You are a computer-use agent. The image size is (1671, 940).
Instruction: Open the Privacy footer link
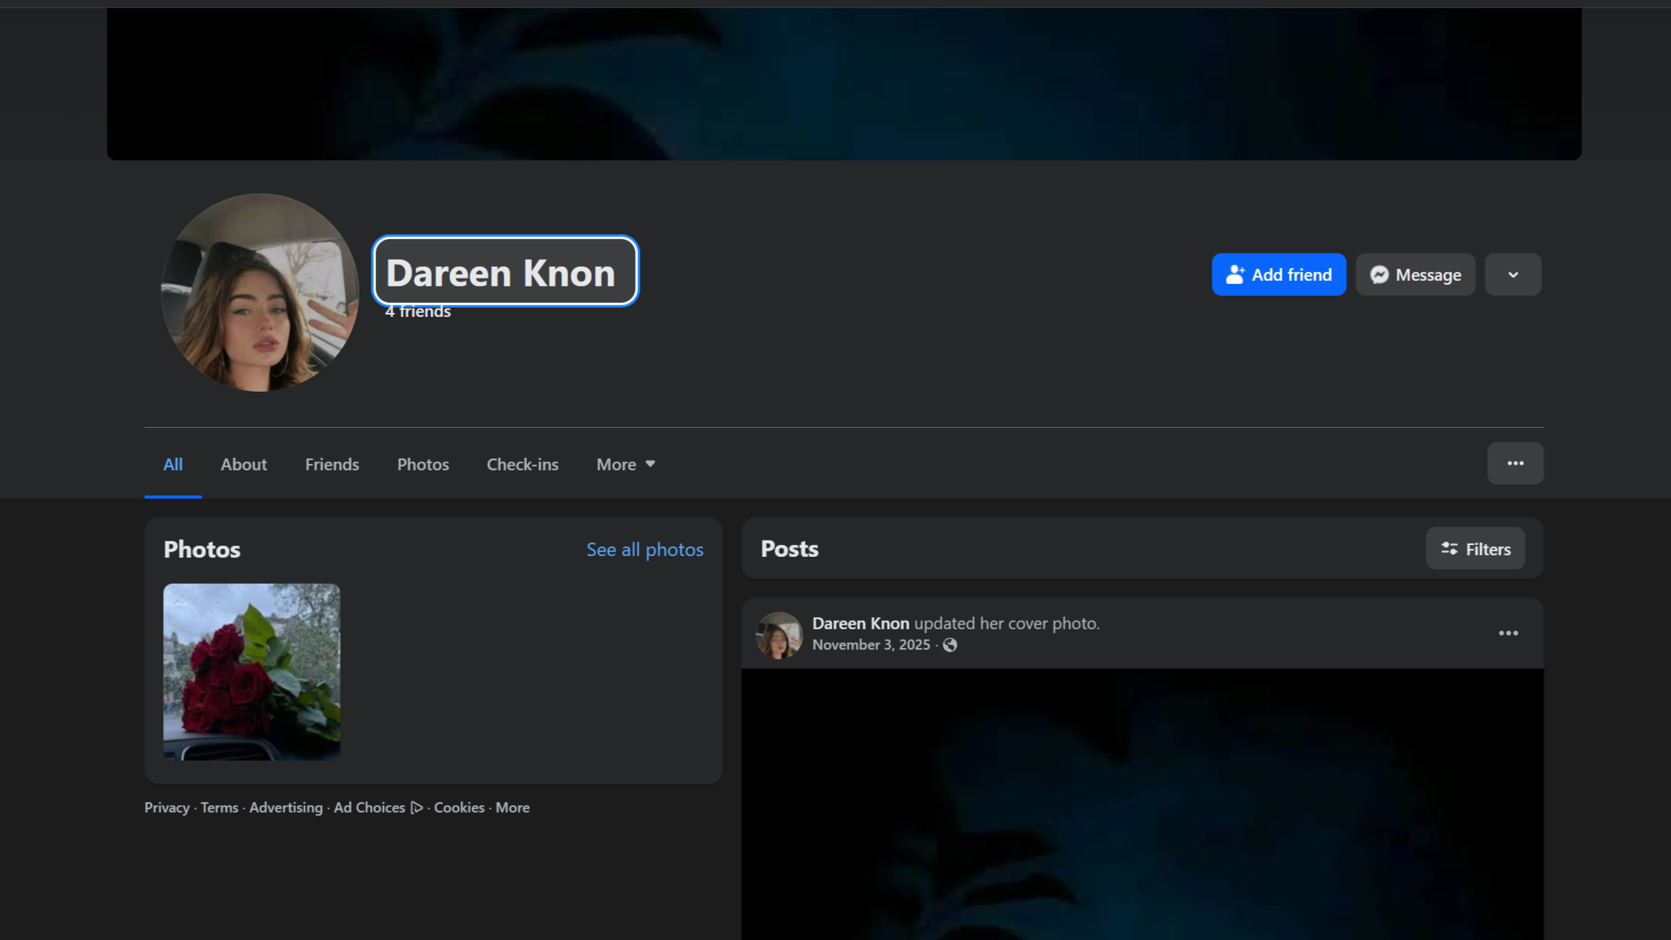pos(167,808)
